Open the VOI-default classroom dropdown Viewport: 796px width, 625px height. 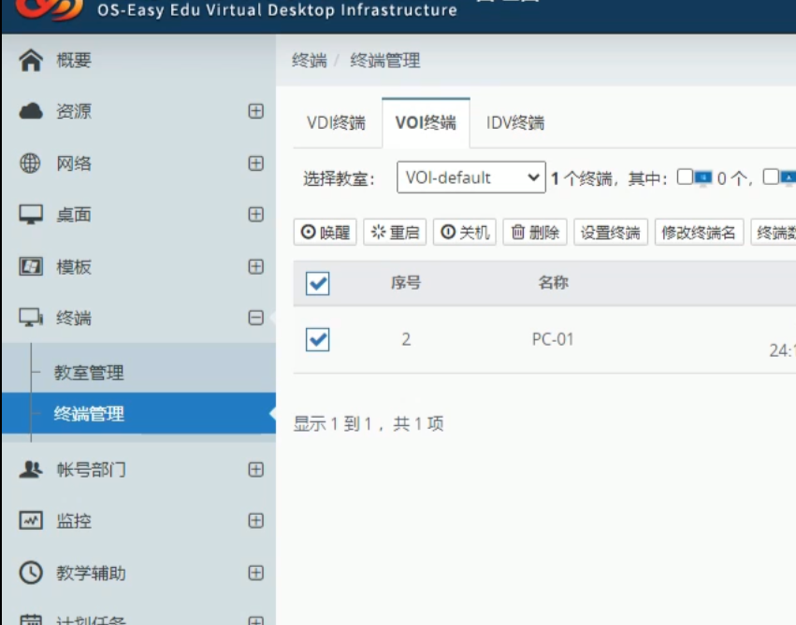(470, 178)
